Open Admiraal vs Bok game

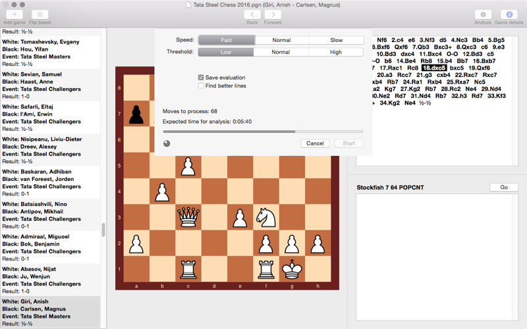pyautogui.click(x=50, y=247)
